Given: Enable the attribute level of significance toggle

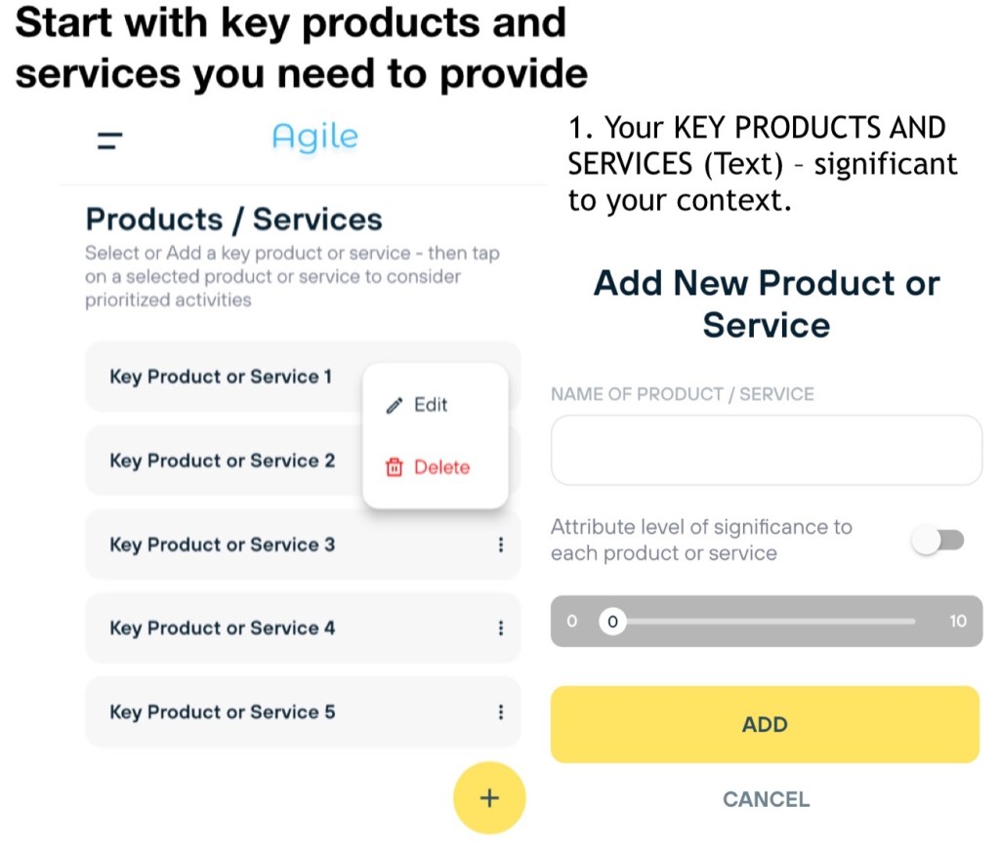Looking at the screenshot, I should 938,541.
